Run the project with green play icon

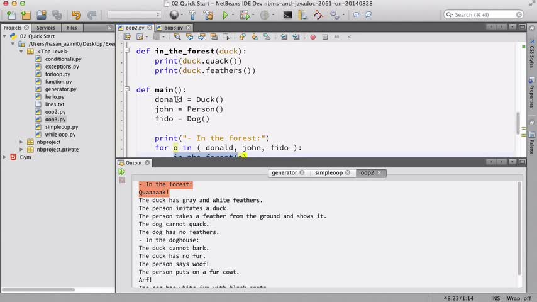pyautogui.click(x=225, y=14)
